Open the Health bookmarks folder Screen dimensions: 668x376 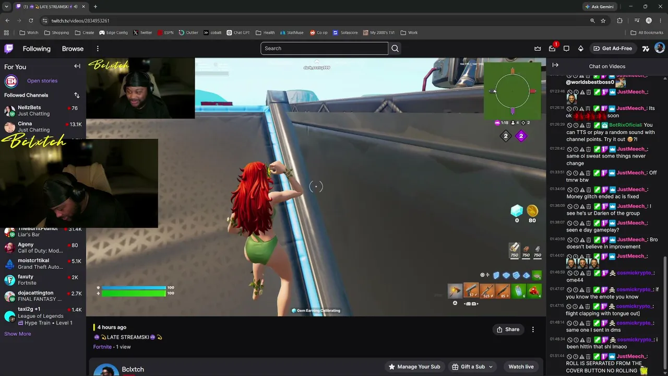[x=265, y=32]
